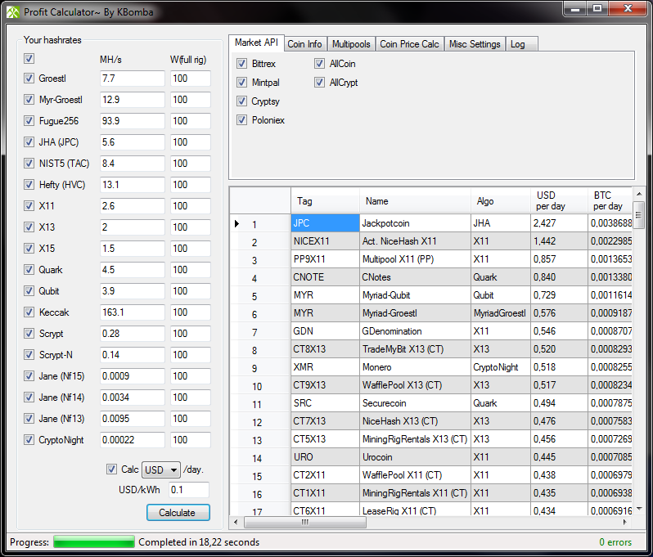Sort by the BTC per day header
Screen dimensions: 653x557
pos(610,200)
